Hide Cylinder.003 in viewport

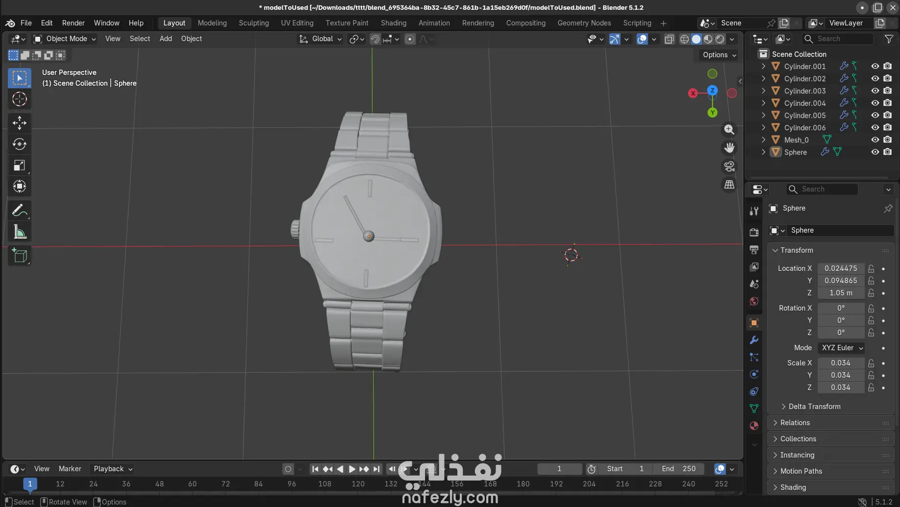875,91
